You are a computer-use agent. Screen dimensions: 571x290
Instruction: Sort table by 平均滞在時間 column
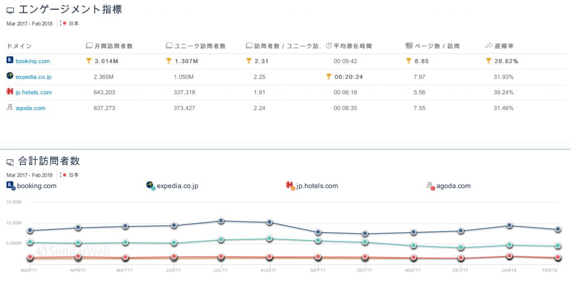(352, 46)
